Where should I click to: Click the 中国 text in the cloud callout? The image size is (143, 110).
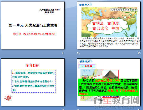pyautogui.click(x=115, y=28)
